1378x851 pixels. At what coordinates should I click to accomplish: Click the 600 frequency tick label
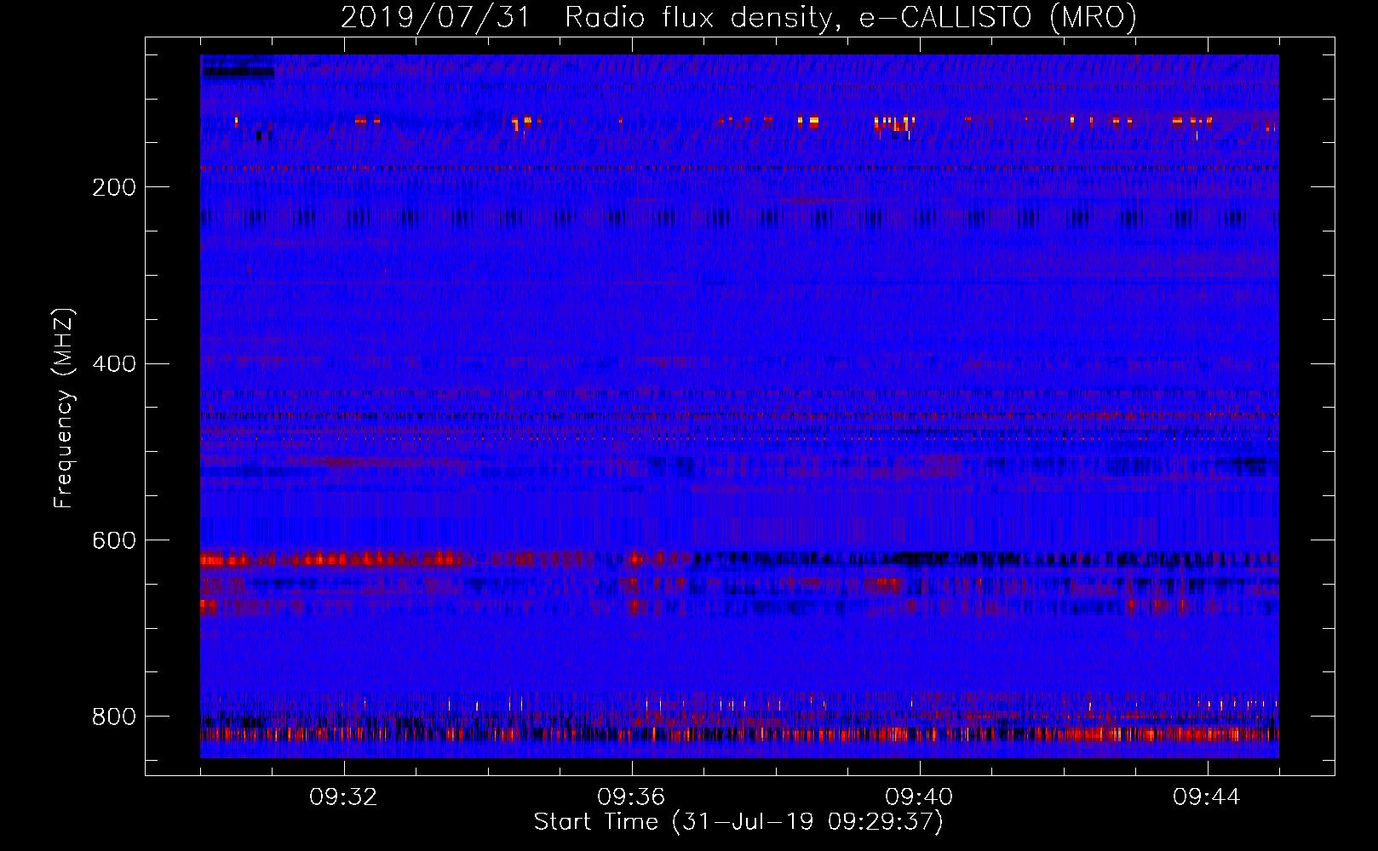(114, 540)
